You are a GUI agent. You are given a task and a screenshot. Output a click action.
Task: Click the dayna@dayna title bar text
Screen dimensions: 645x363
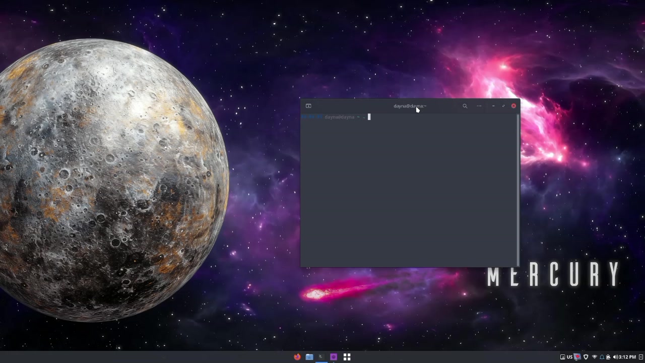coord(409,106)
